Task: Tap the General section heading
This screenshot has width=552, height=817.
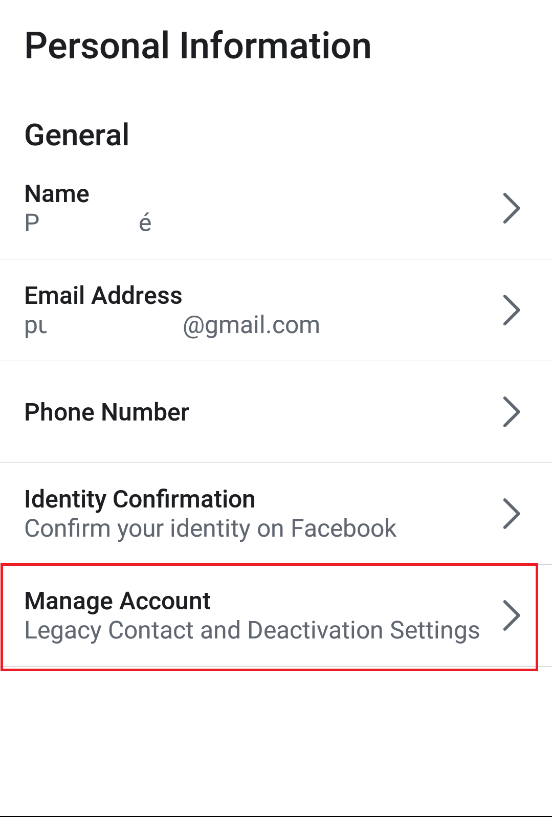Action: (x=77, y=135)
